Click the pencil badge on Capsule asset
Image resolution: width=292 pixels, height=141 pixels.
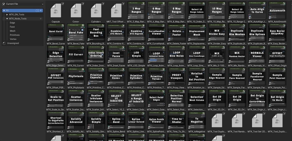click(x=63, y=3)
